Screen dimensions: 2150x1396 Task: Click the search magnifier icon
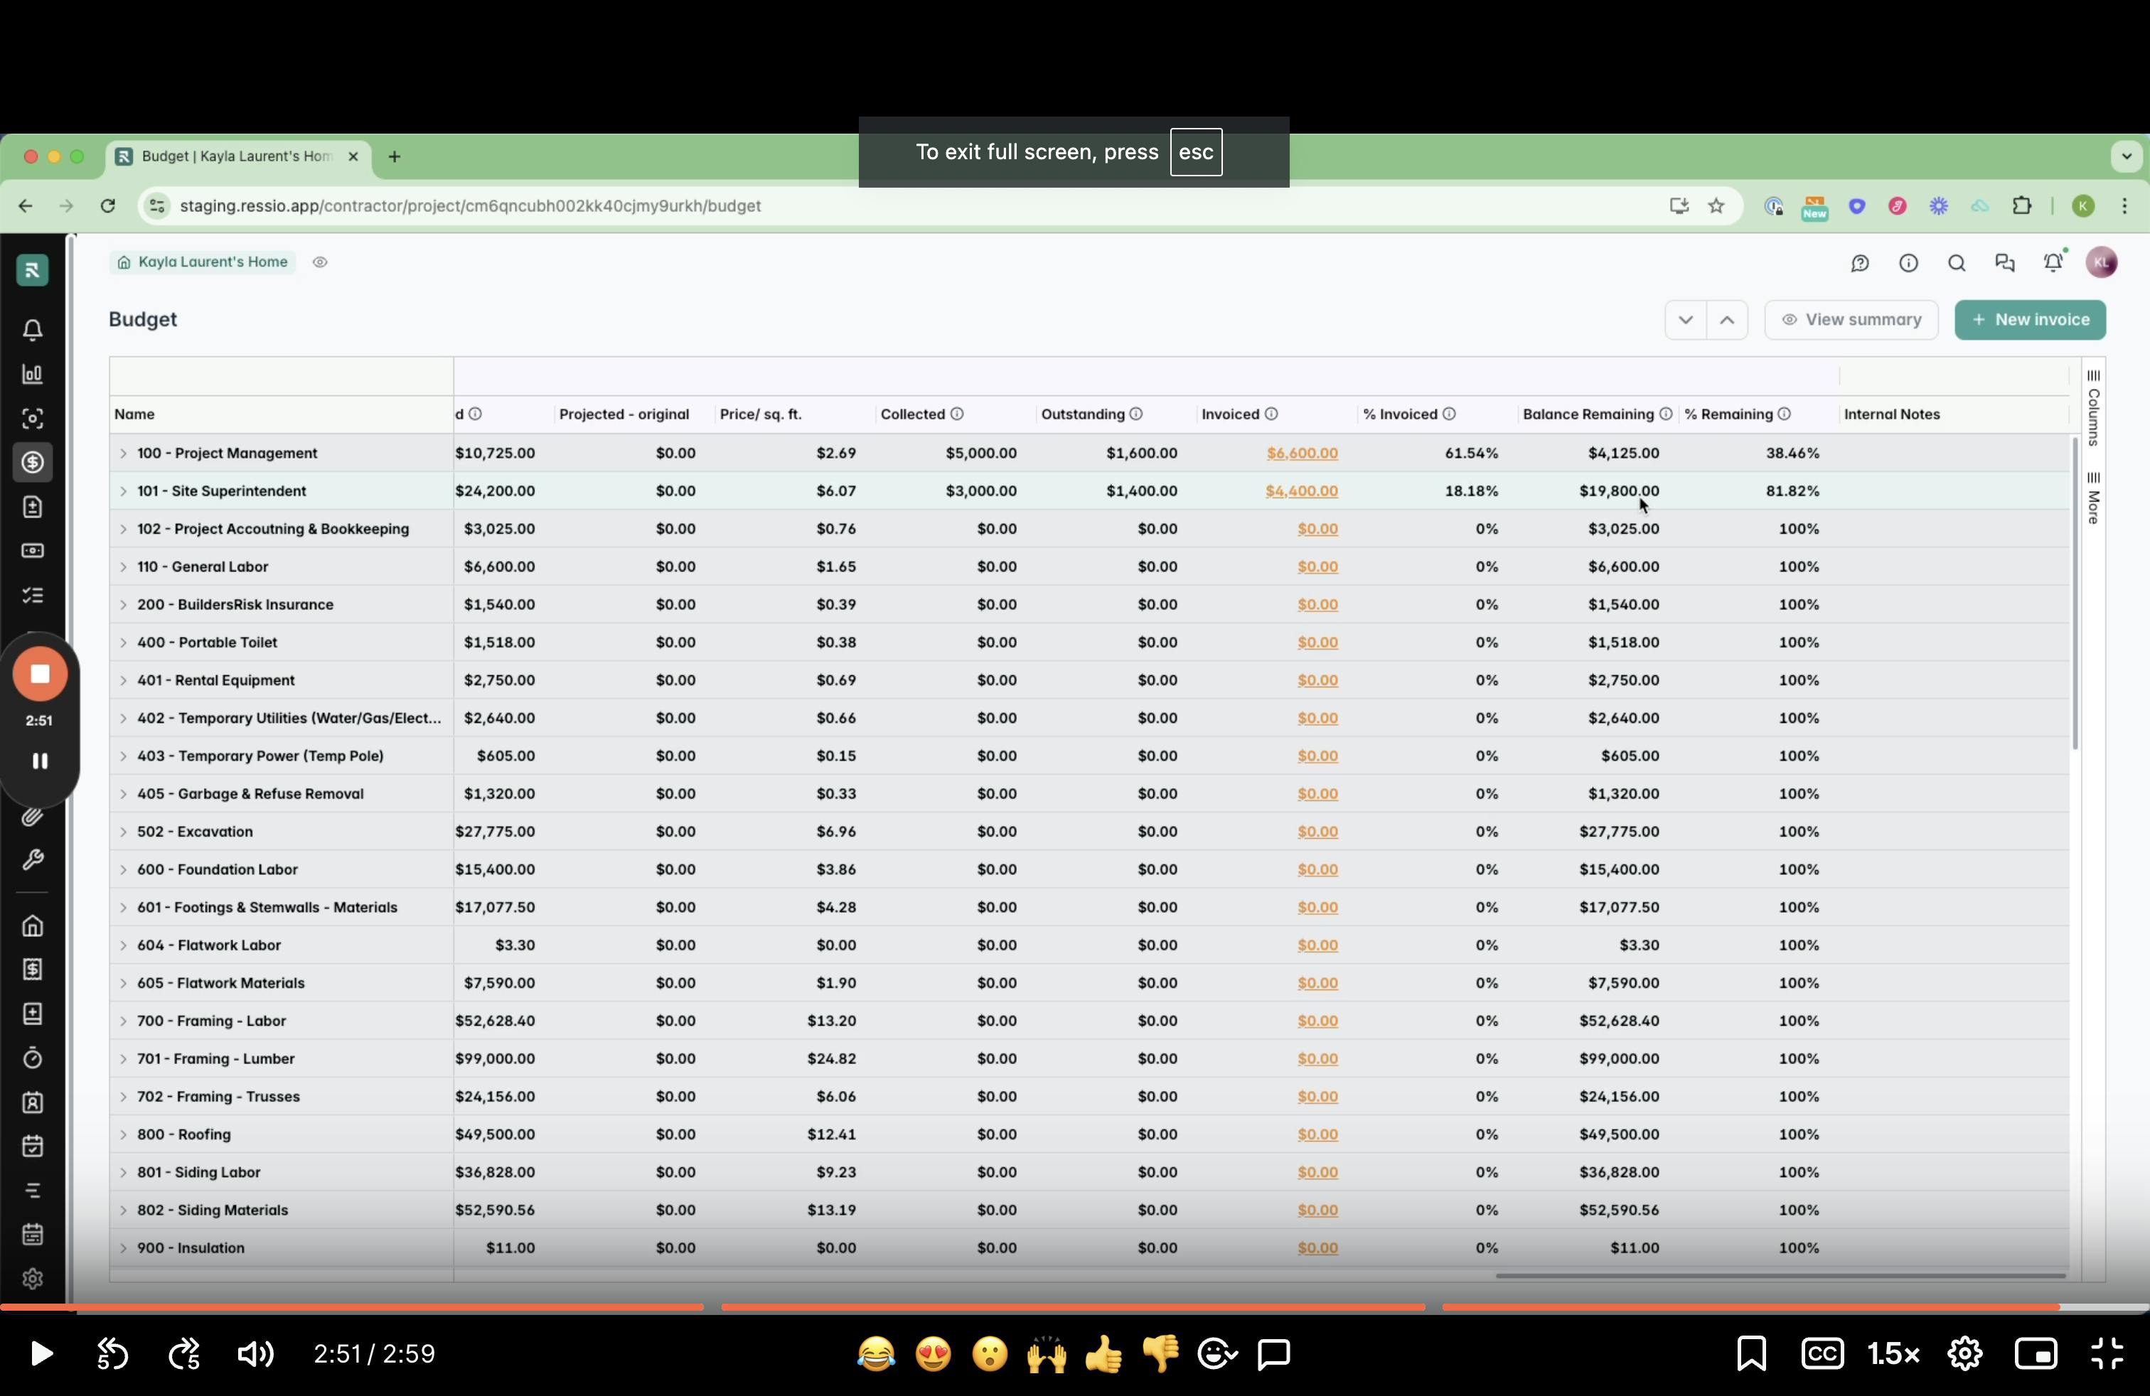click(1956, 263)
